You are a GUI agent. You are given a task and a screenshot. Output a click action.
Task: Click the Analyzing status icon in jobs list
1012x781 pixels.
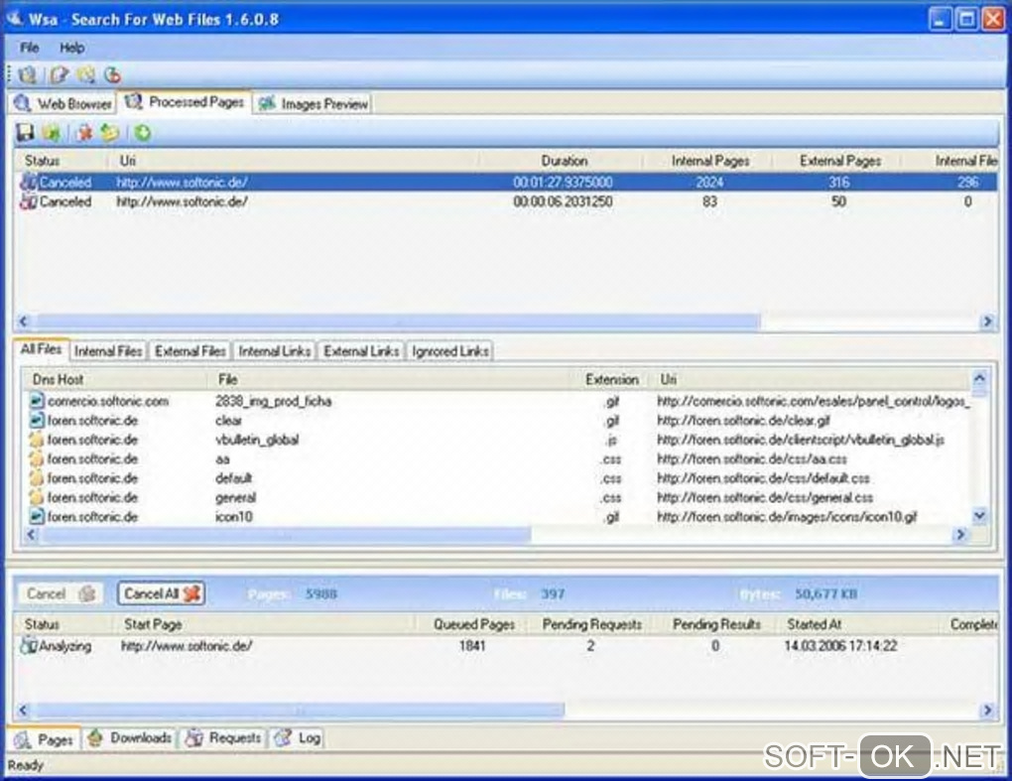(29, 645)
